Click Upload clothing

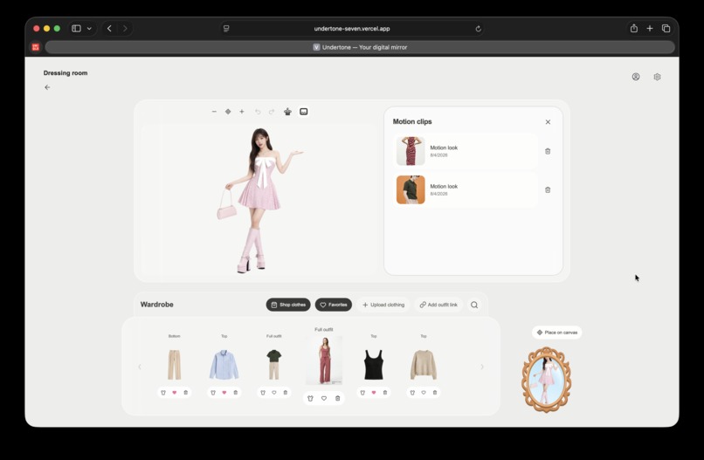click(383, 305)
